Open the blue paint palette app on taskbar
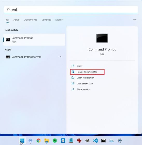The height and width of the screenshot is (145, 142). 63,141
